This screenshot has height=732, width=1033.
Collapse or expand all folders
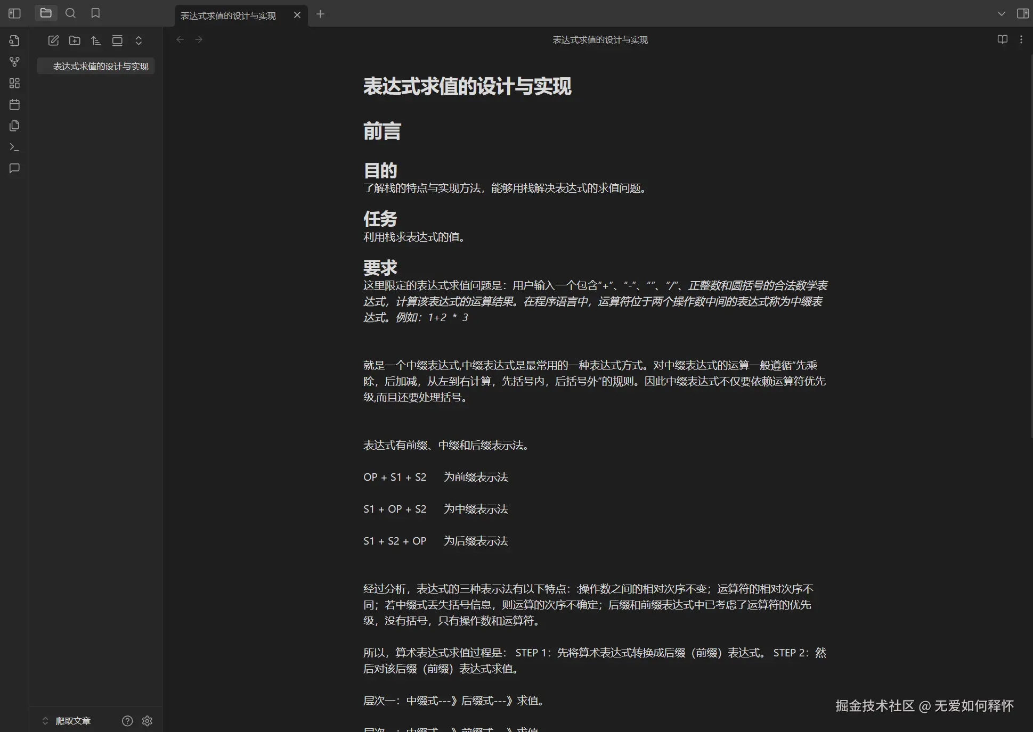139,40
